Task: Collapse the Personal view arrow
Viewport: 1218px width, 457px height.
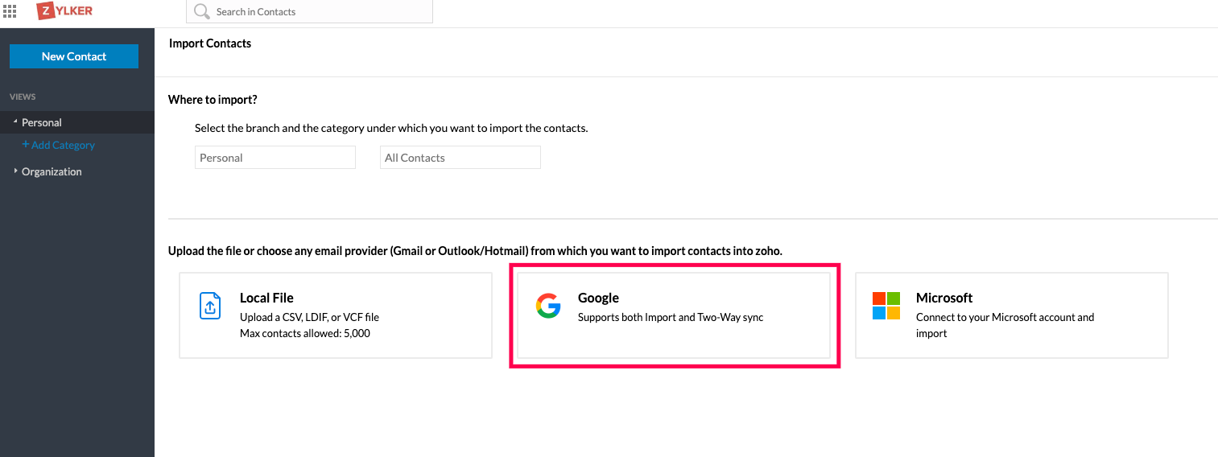Action: pyautogui.click(x=15, y=121)
